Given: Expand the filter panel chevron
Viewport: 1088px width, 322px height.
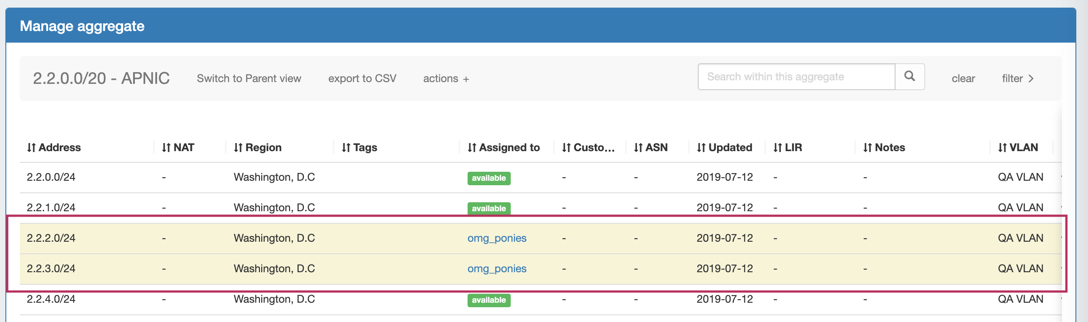Looking at the screenshot, I should pos(1018,78).
